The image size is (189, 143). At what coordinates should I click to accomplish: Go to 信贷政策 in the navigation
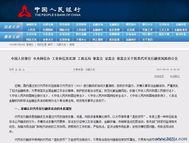point(81,25)
